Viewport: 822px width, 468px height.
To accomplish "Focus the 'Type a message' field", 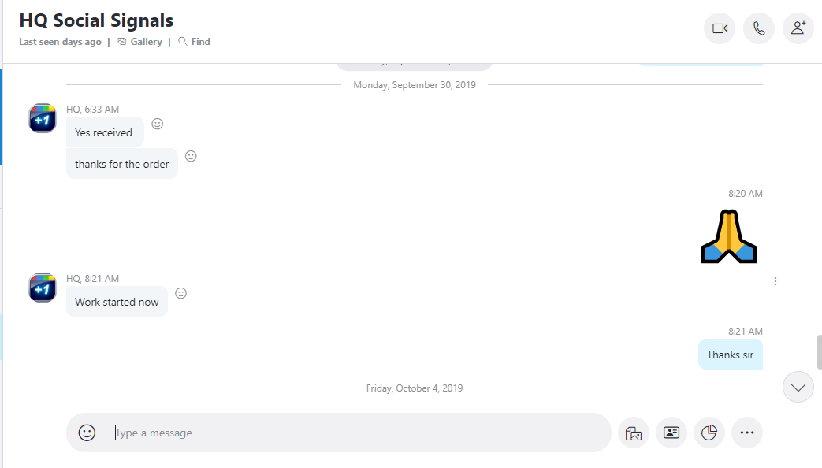I will coord(362,433).
